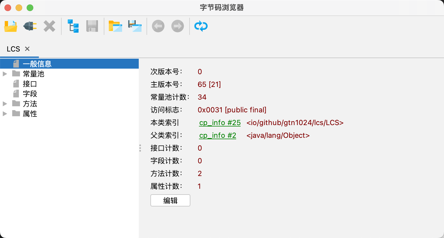Click the back arrow navigation icon
Viewport: 444px width, 238px height.
pos(158,26)
